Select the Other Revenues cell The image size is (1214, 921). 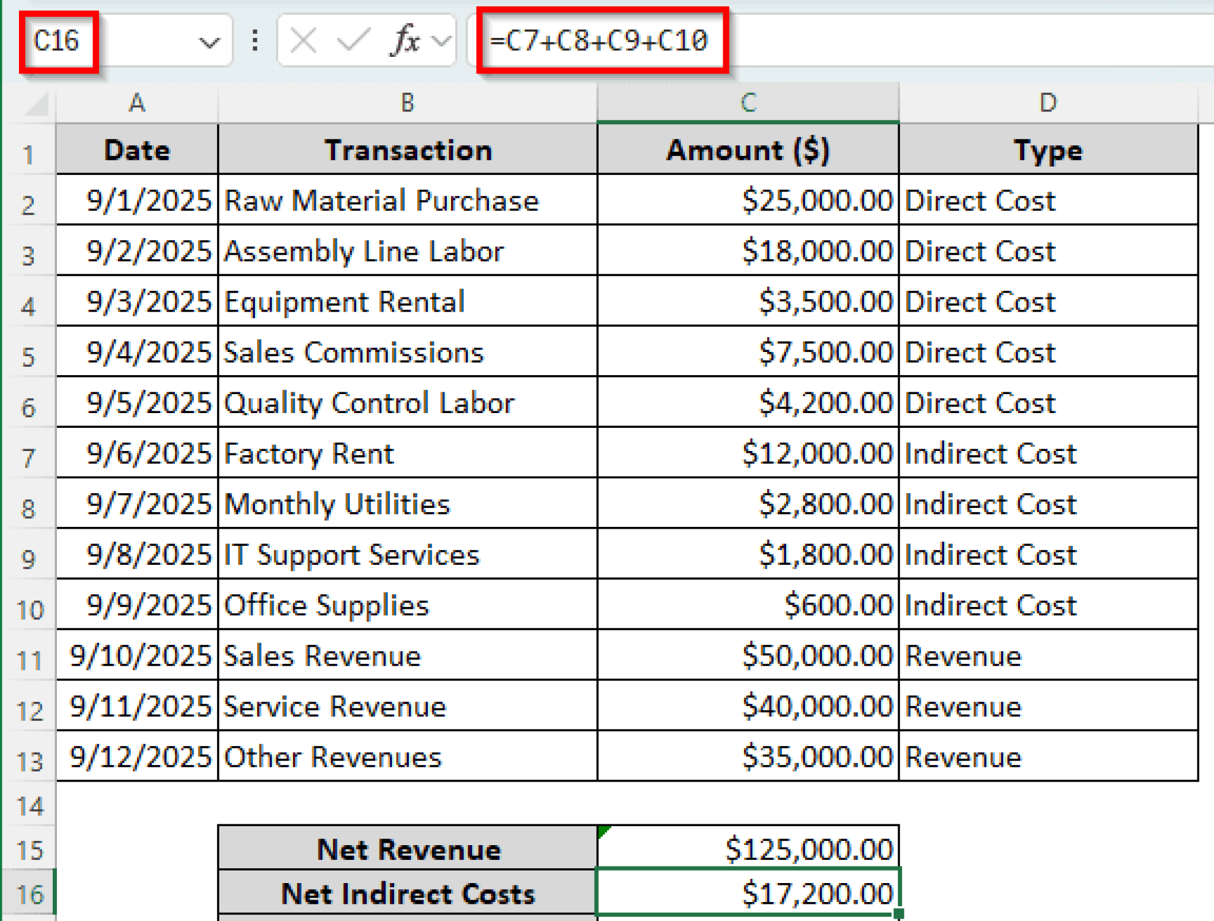tap(407, 756)
